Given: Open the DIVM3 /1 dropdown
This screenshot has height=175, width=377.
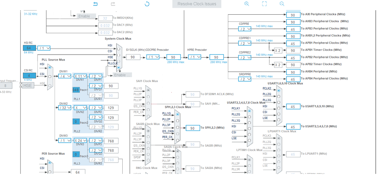Looking at the screenshot, I should (x=65, y=140).
